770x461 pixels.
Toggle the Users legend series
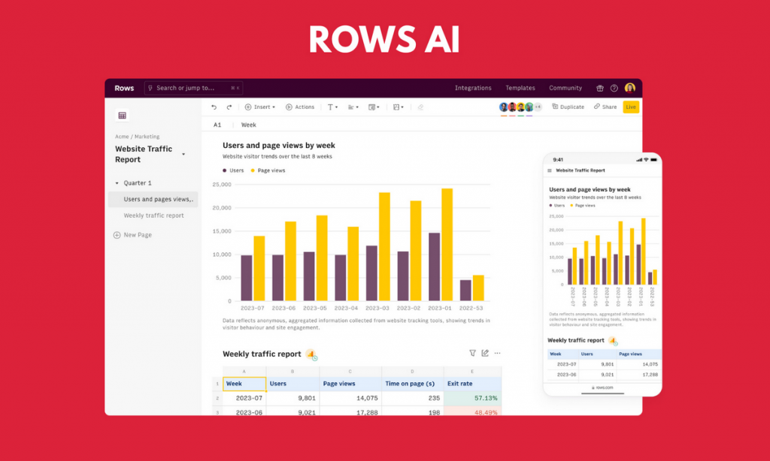234,170
